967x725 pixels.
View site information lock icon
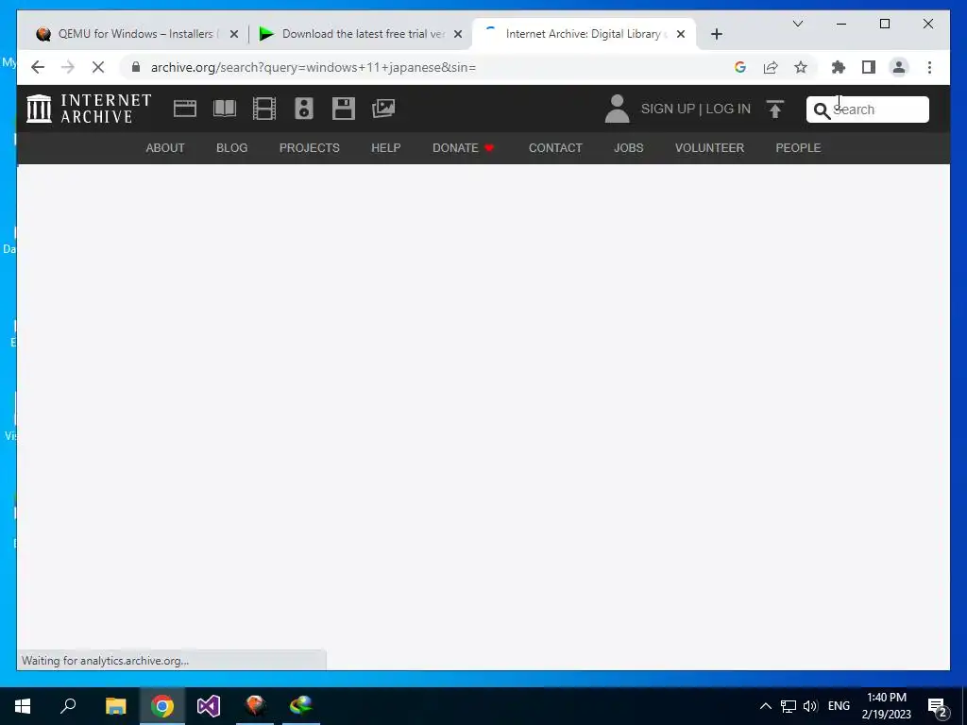click(x=136, y=67)
